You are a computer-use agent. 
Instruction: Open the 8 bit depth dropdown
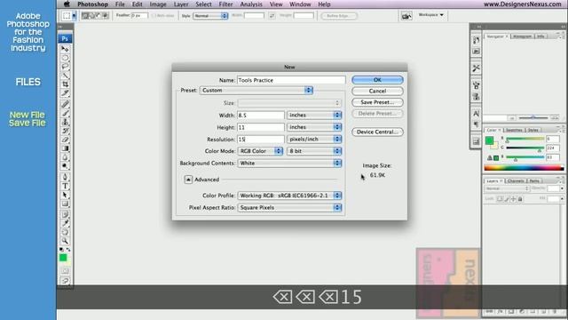314,151
